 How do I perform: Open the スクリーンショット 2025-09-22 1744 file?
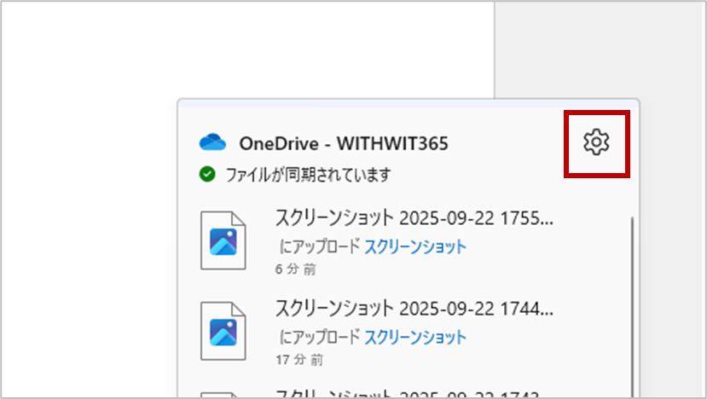click(x=414, y=307)
